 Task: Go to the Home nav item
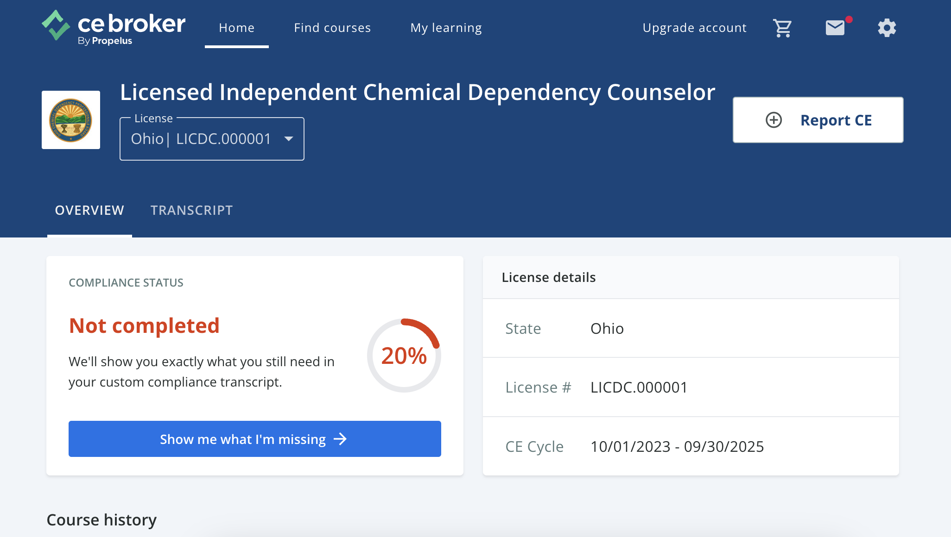click(x=237, y=28)
